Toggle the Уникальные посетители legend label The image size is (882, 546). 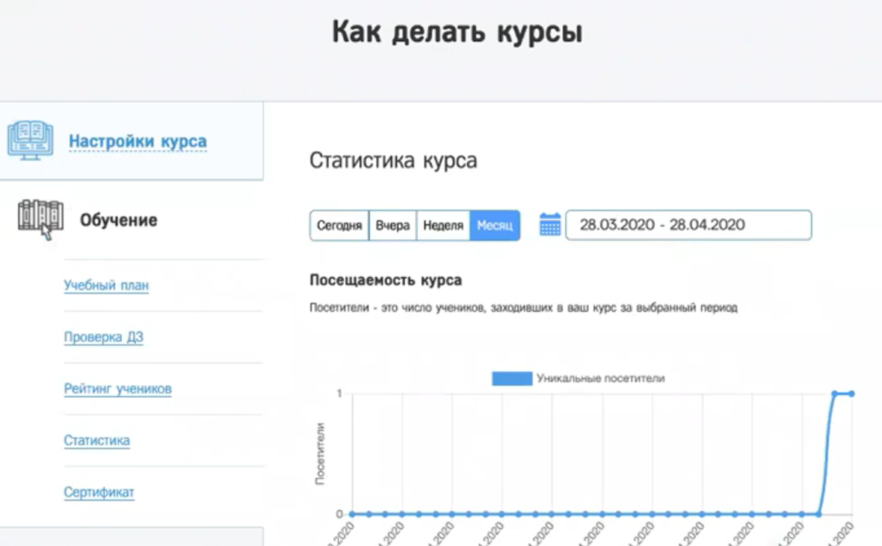[600, 378]
